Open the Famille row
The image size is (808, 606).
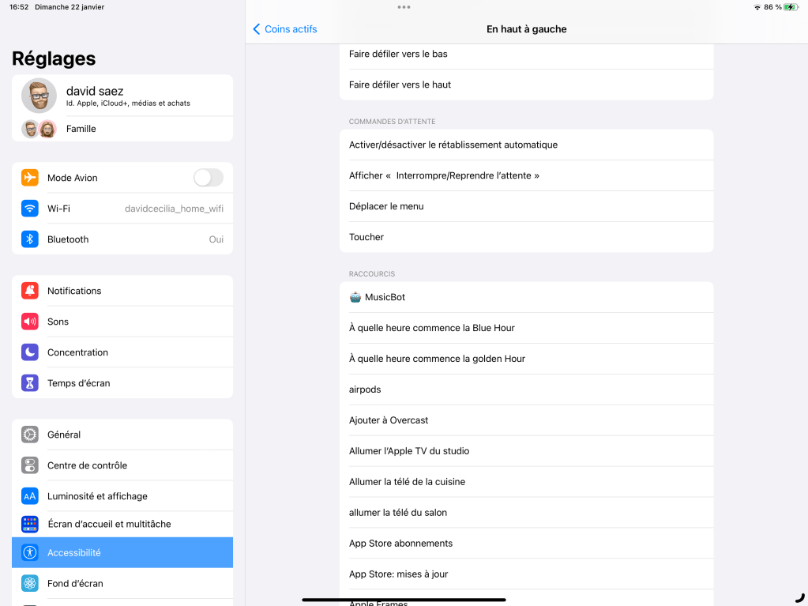pyautogui.click(x=122, y=129)
